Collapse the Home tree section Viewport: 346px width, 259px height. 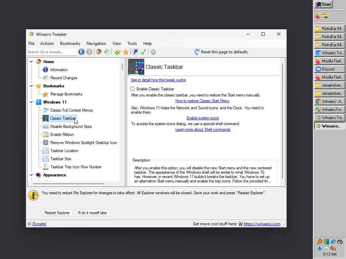(31, 62)
